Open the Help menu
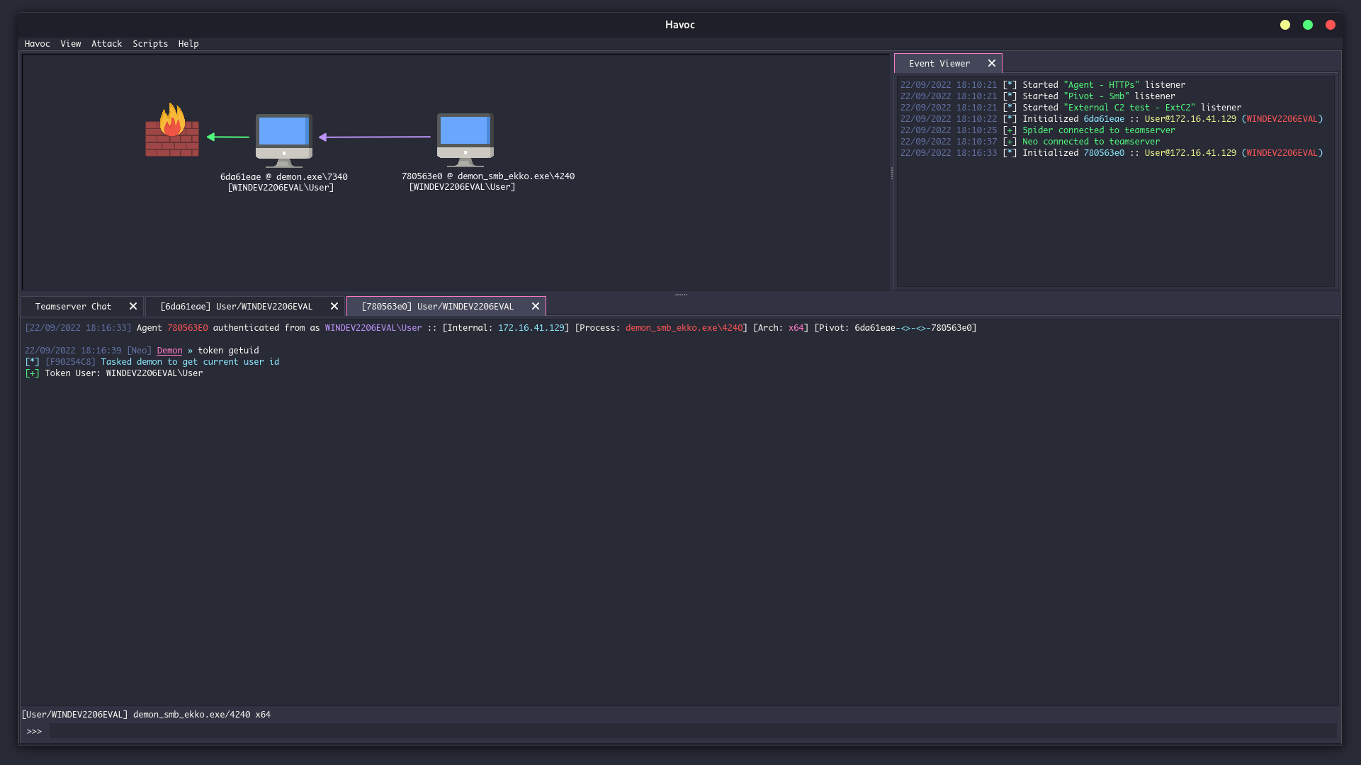1361x765 pixels. (188, 44)
